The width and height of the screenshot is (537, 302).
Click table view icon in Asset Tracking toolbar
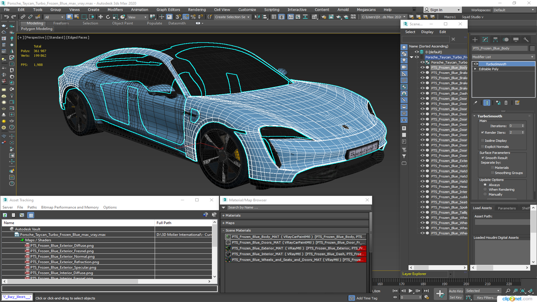pos(31,215)
